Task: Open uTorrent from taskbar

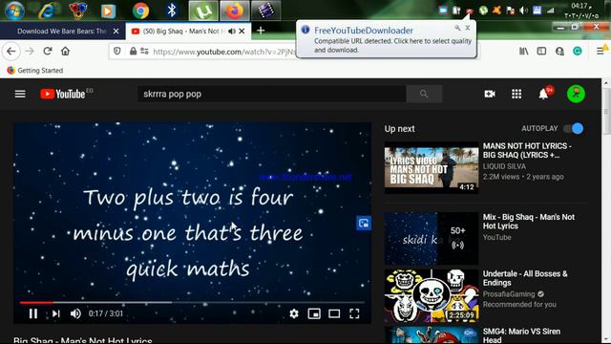Action: (x=203, y=11)
